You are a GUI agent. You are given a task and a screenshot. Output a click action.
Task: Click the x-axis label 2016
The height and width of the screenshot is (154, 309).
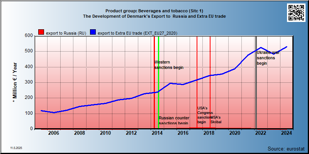click(x=183, y=133)
